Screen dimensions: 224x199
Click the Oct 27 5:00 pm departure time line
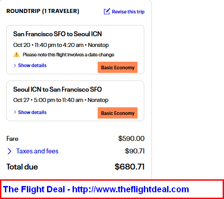click(x=61, y=100)
